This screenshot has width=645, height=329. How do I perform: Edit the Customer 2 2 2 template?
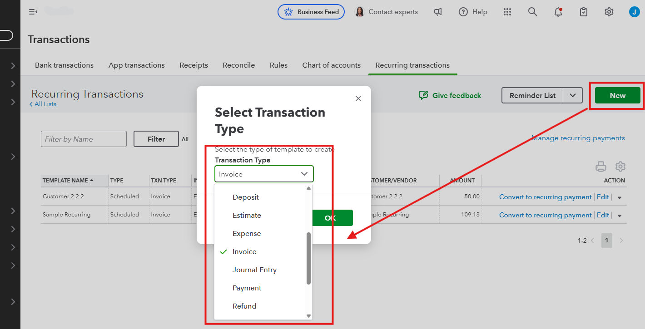(603, 197)
